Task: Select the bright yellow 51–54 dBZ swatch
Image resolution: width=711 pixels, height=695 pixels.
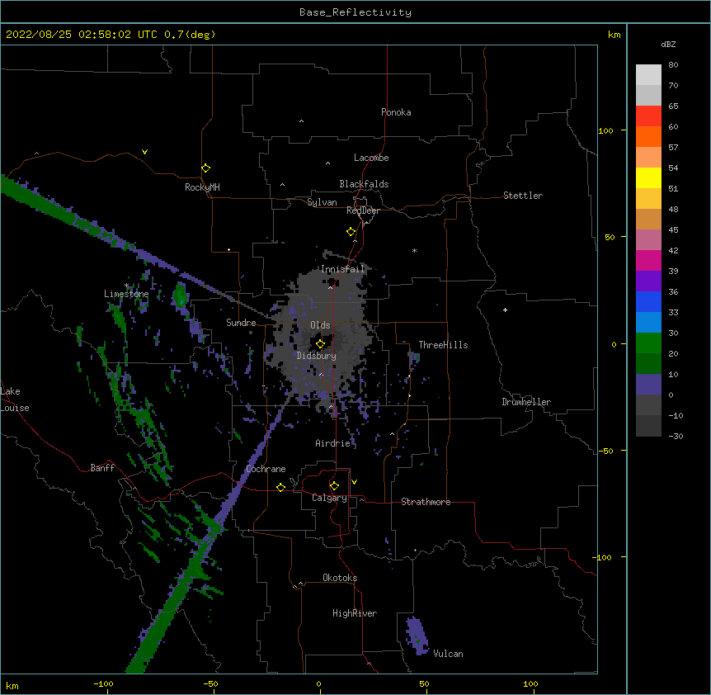Action: tap(648, 178)
